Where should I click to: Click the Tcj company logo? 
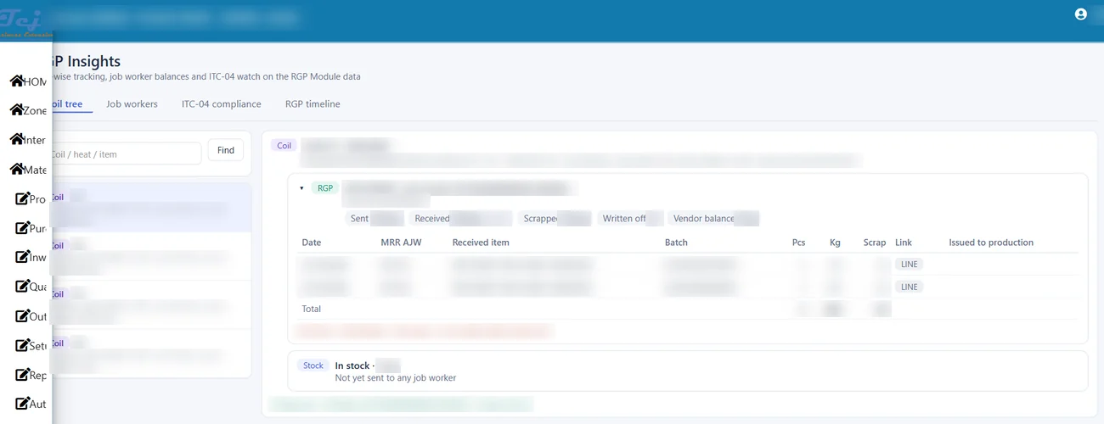25,21
